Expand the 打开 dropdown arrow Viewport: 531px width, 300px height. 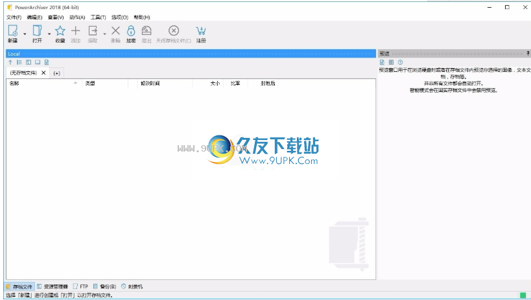pos(49,34)
